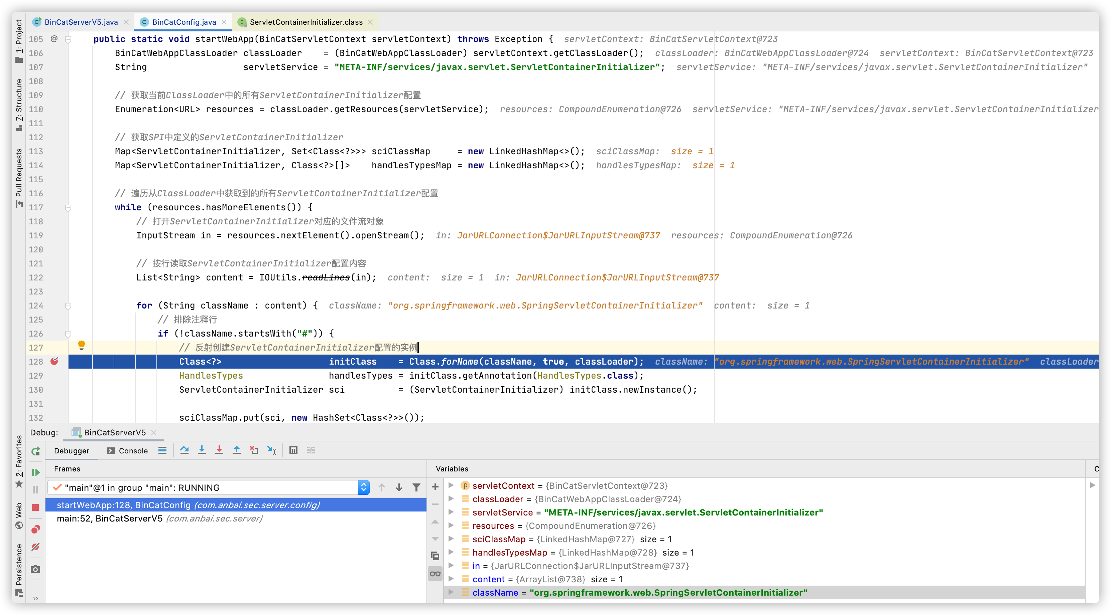Open View Breakpoints with the double red circles icon
1111x615 pixels.
pyautogui.click(x=36, y=529)
